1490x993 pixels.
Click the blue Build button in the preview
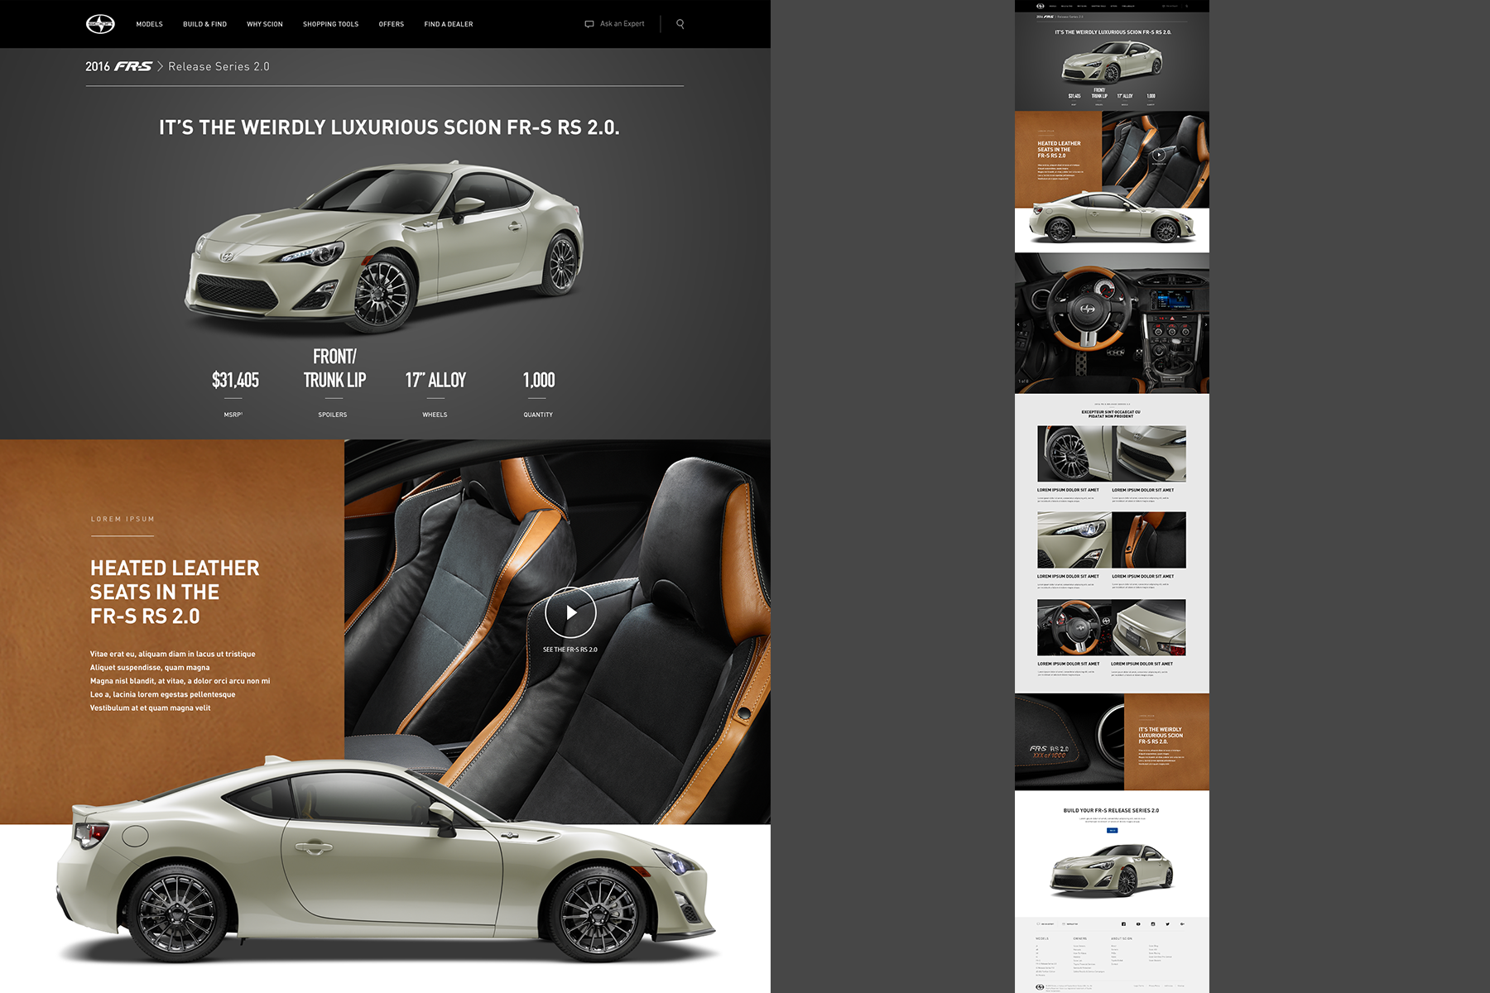[x=1112, y=830]
